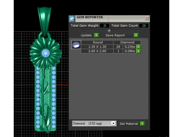Click the 0.08tw weight cell
The width and height of the screenshot is (183, 137).
pos(130,51)
